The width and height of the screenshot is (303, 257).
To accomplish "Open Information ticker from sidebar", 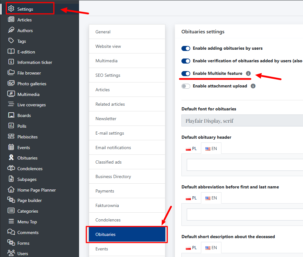I will [35, 62].
